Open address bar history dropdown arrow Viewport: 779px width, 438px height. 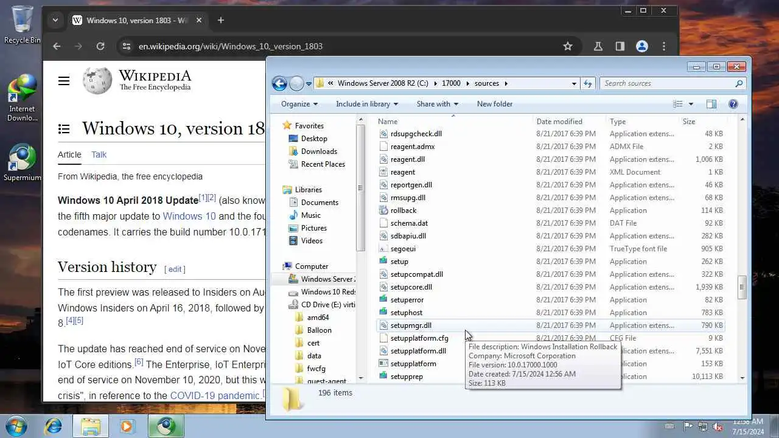coord(574,83)
